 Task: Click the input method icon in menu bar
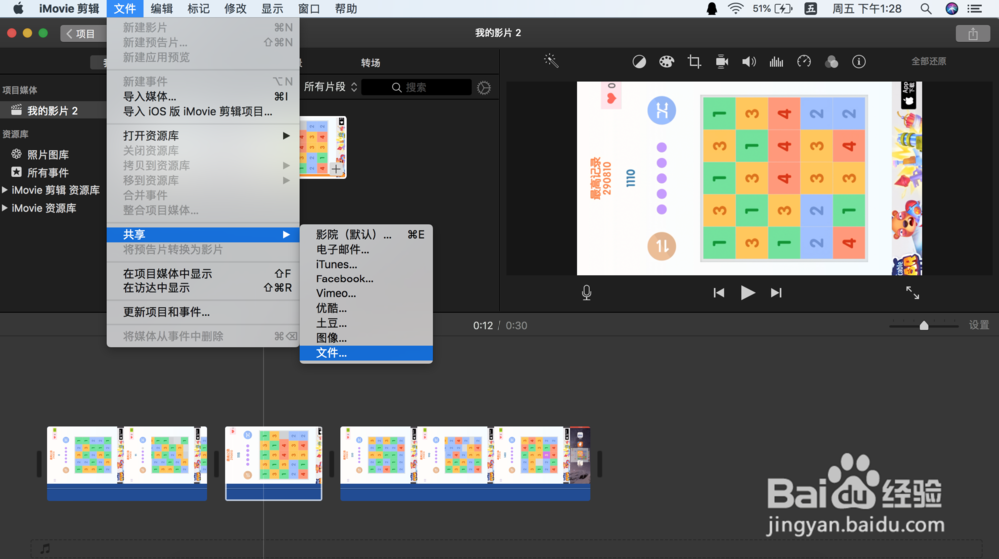coord(810,8)
